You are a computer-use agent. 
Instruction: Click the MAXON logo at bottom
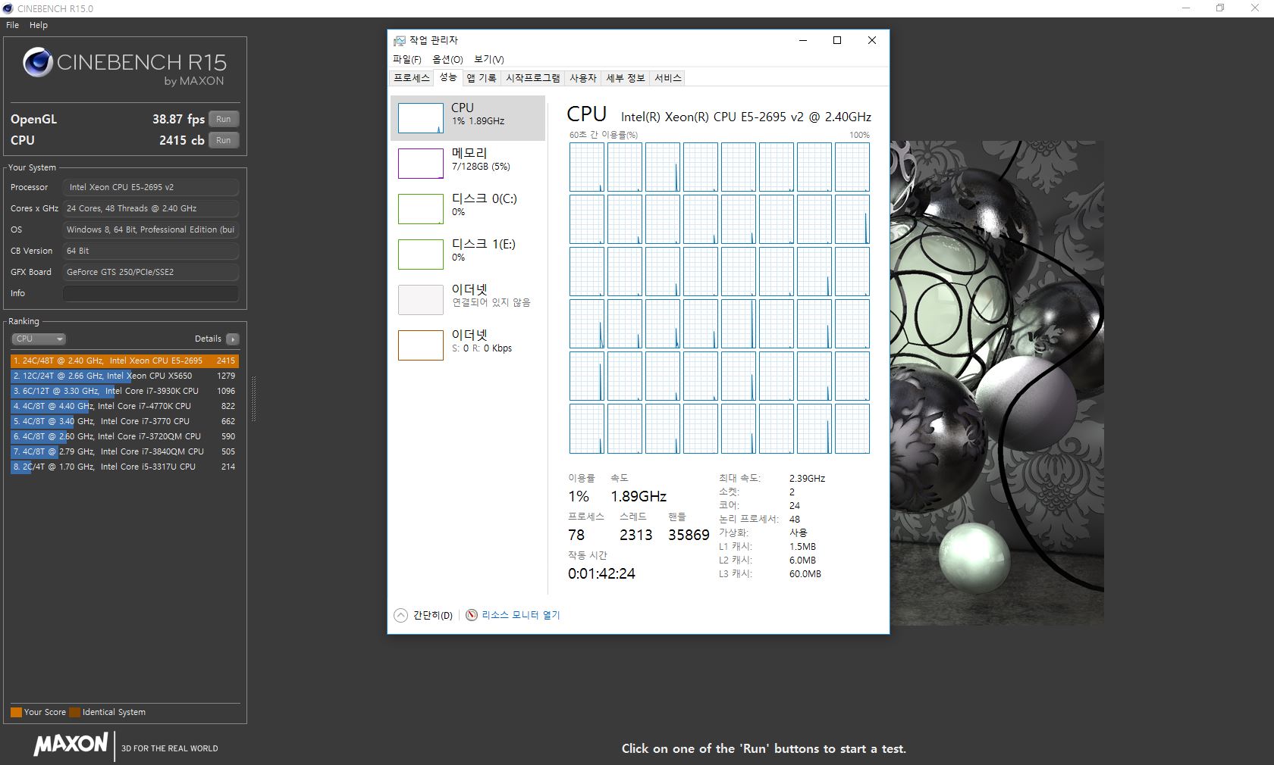click(x=71, y=744)
